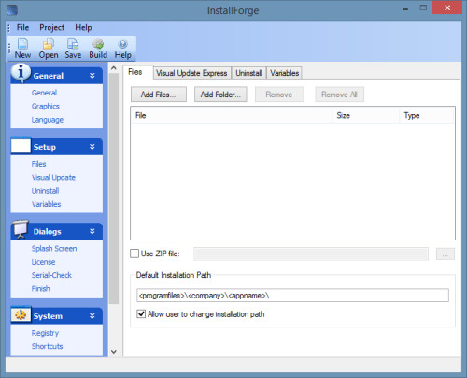Uncheck Allow user to change installation path
Screen dimensions: 467x378
(141, 313)
